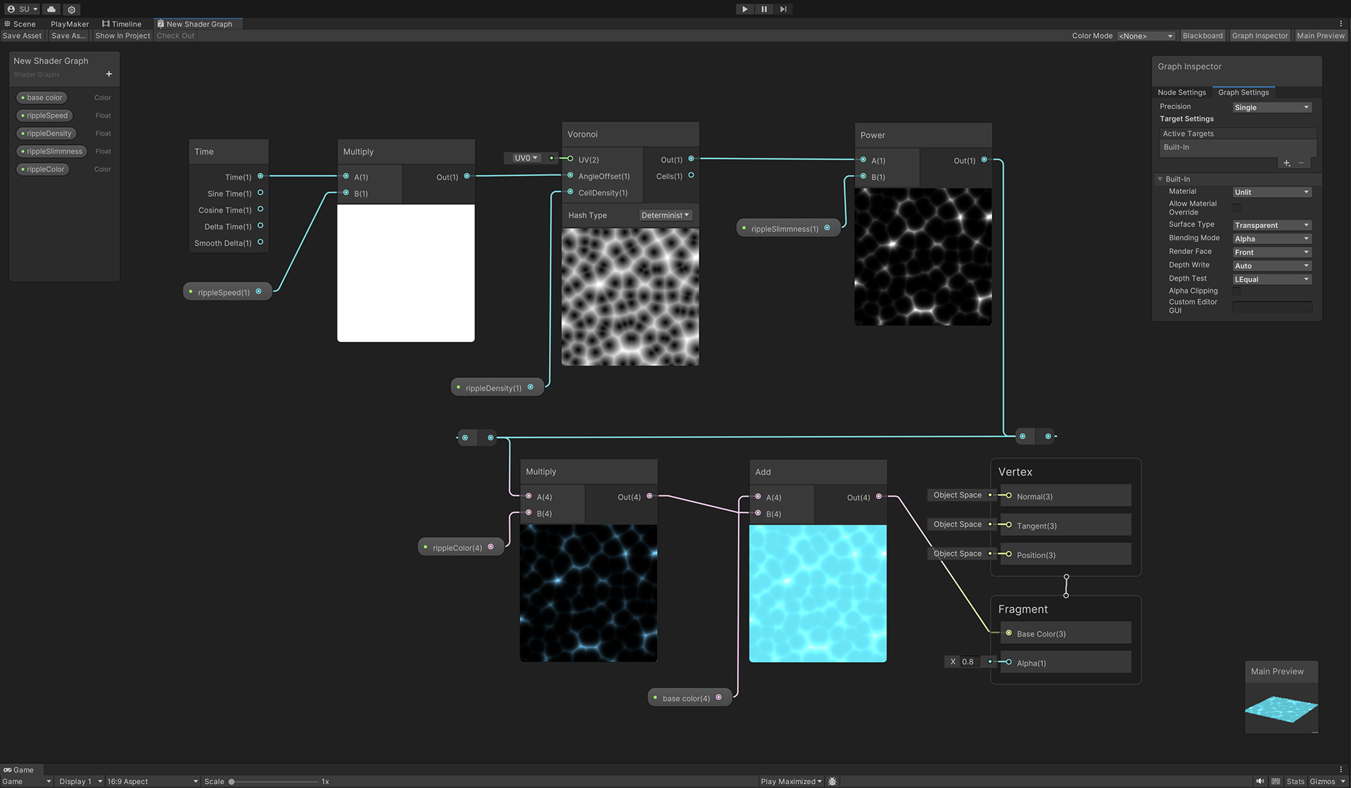Click the Show In Project button

[x=122, y=36]
